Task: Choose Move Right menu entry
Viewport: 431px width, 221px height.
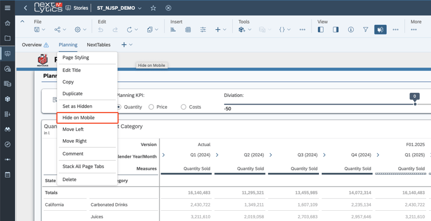Action: [x=87, y=141]
